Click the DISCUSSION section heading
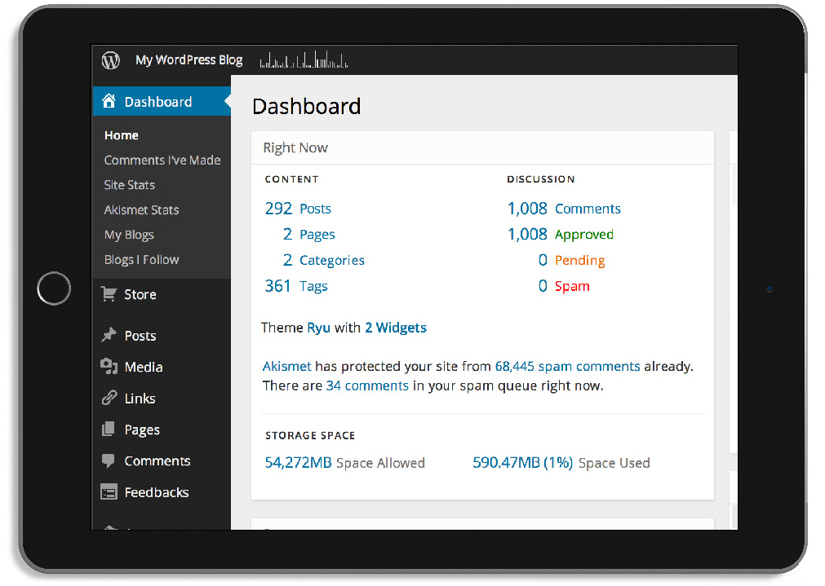 (540, 179)
